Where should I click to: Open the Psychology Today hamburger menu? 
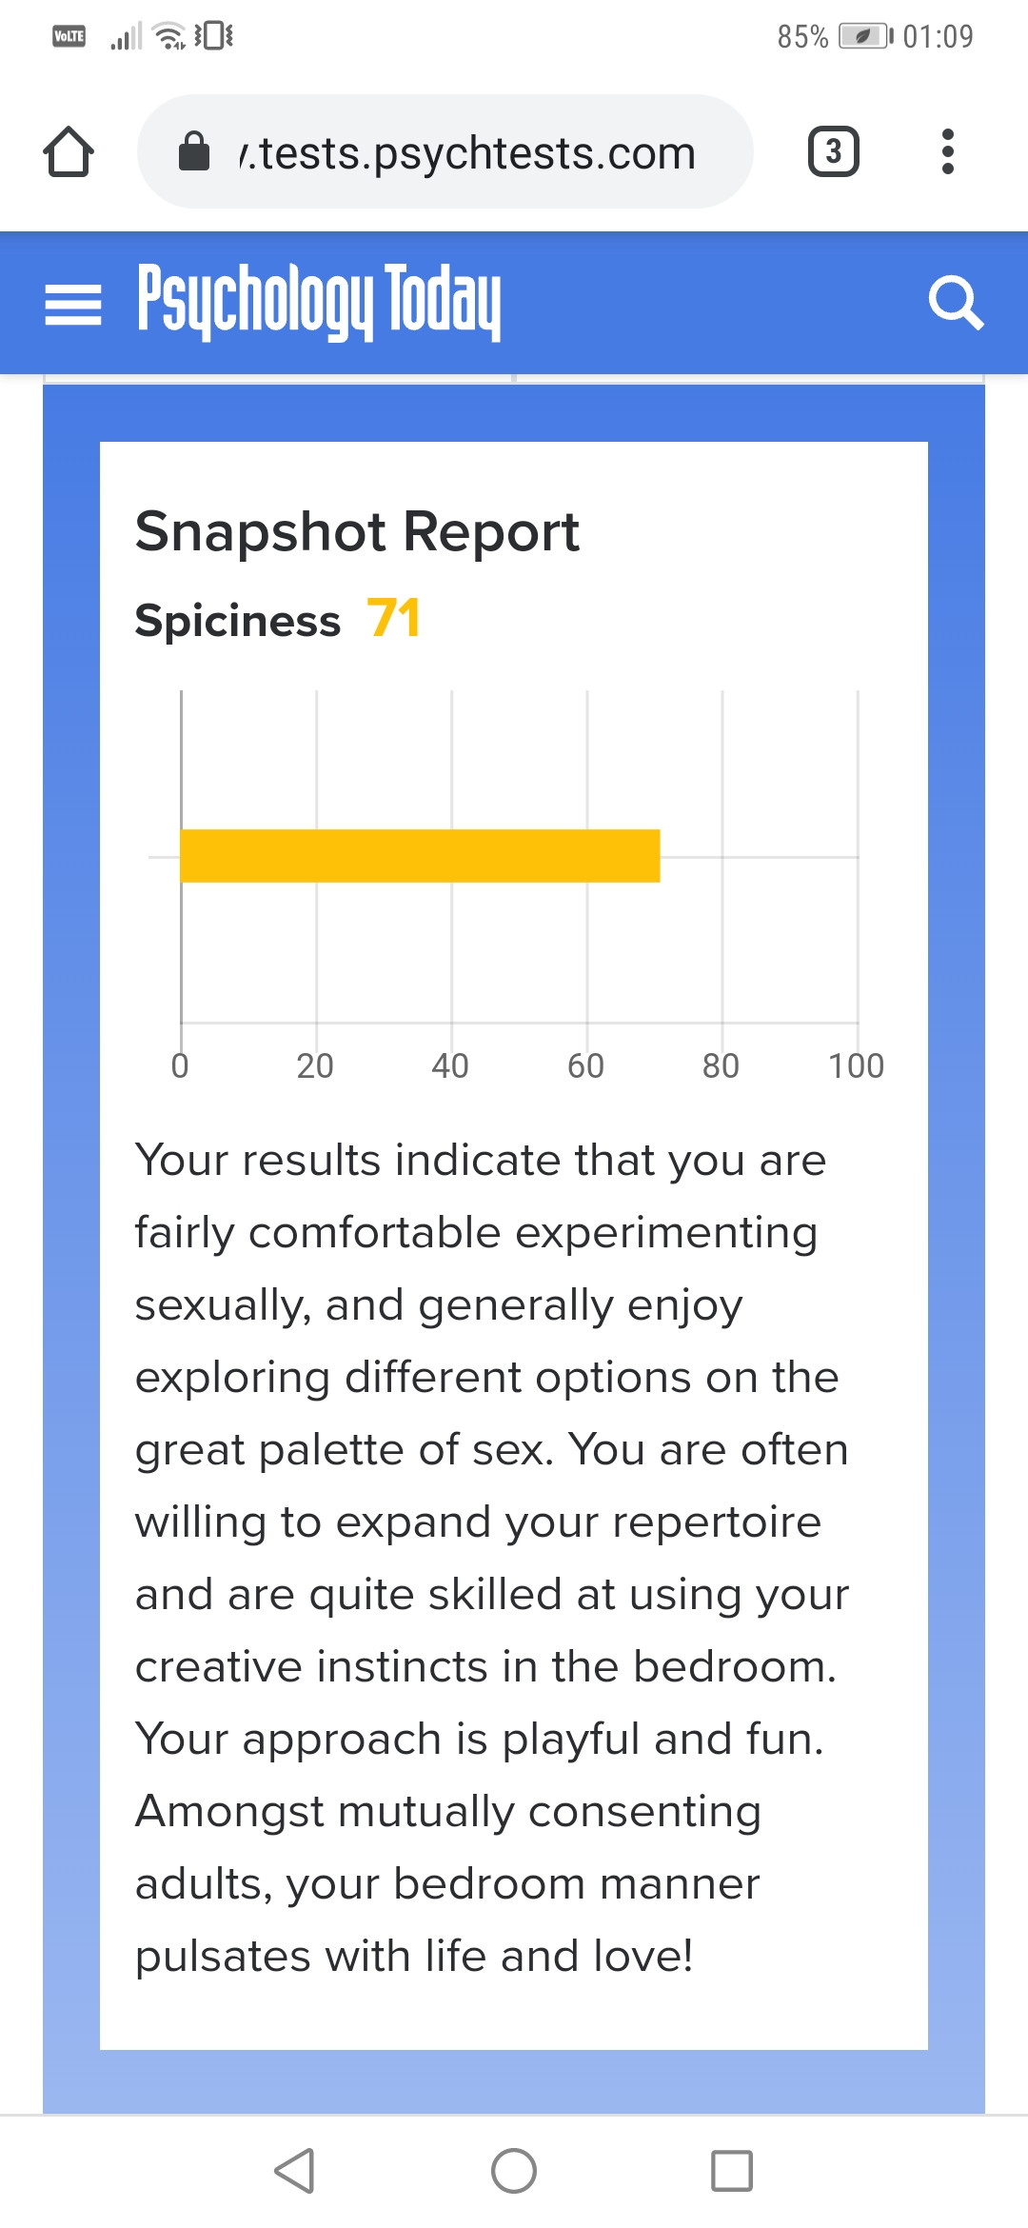73,305
